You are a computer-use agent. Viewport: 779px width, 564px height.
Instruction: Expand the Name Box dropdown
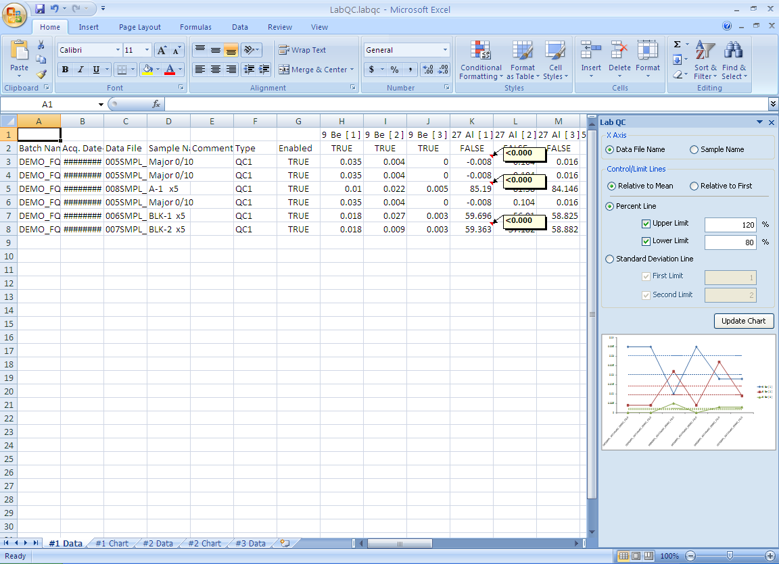pyautogui.click(x=101, y=104)
